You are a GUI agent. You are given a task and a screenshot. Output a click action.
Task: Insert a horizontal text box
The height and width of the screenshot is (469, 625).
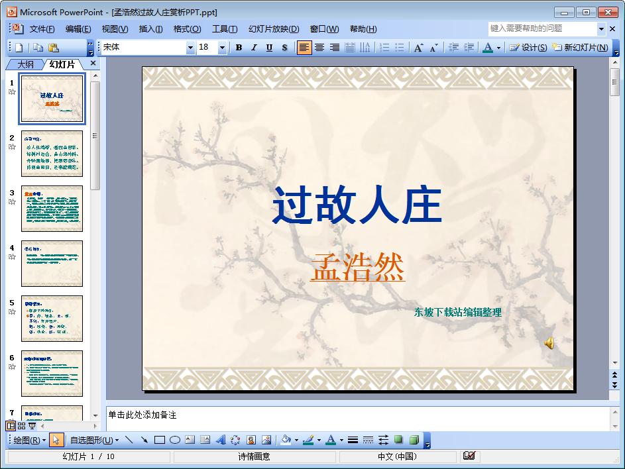tap(190, 440)
